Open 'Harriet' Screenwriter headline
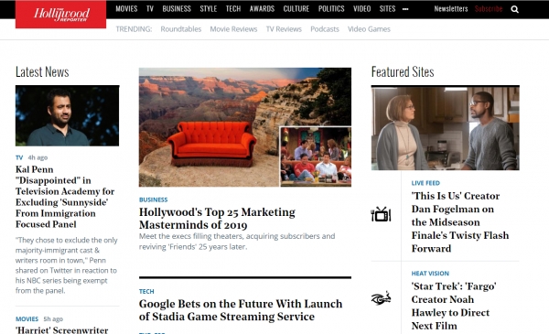The image size is (549, 334). (x=62, y=329)
